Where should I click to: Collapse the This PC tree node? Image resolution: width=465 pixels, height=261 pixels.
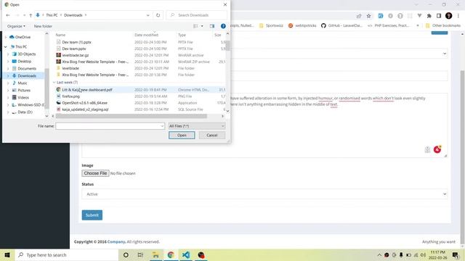pos(5,46)
